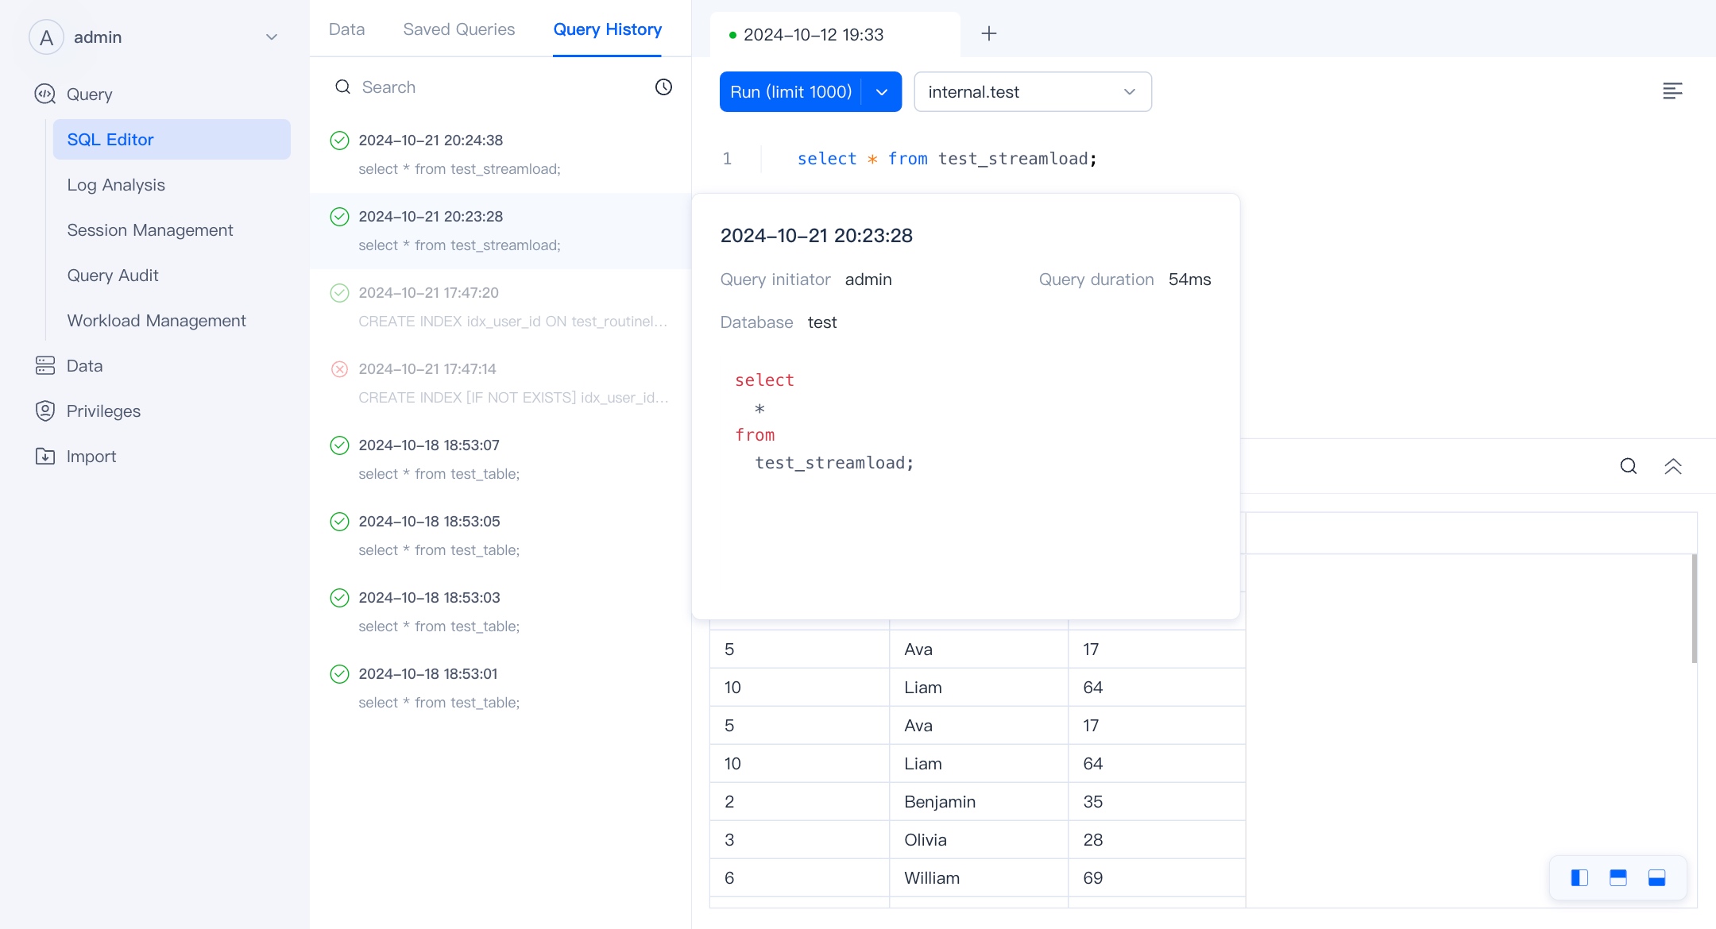Open the Query Audit menu item

coord(113,276)
